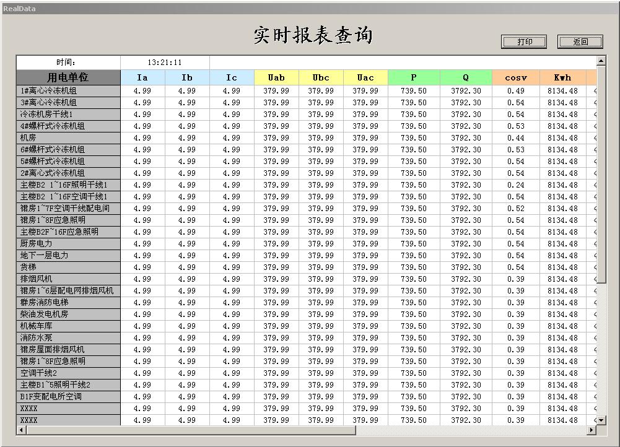Select the Ic column header
620x447 pixels.
click(x=232, y=77)
